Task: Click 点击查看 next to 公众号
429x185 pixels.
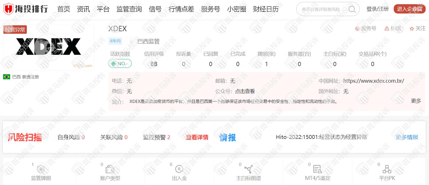Action: click(245, 91)
